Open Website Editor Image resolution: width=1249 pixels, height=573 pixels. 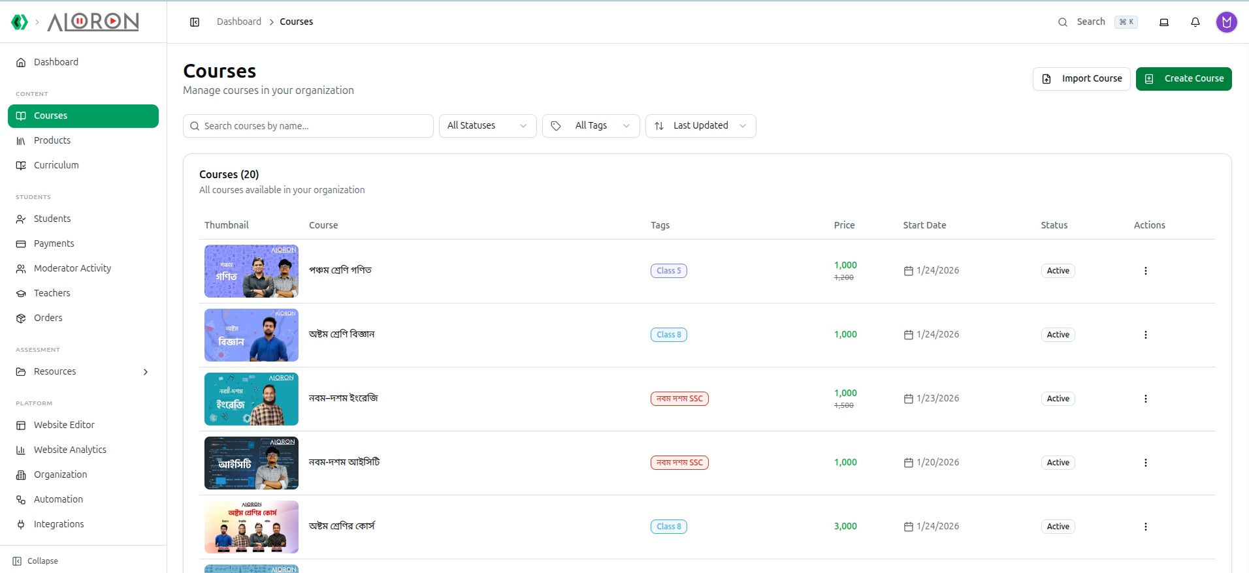[83, 425]
